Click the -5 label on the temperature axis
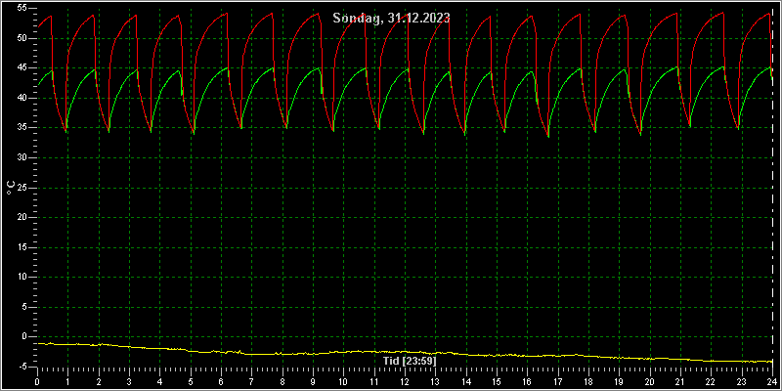This screenshot has width=782, height=391. [x=23, y=367]
